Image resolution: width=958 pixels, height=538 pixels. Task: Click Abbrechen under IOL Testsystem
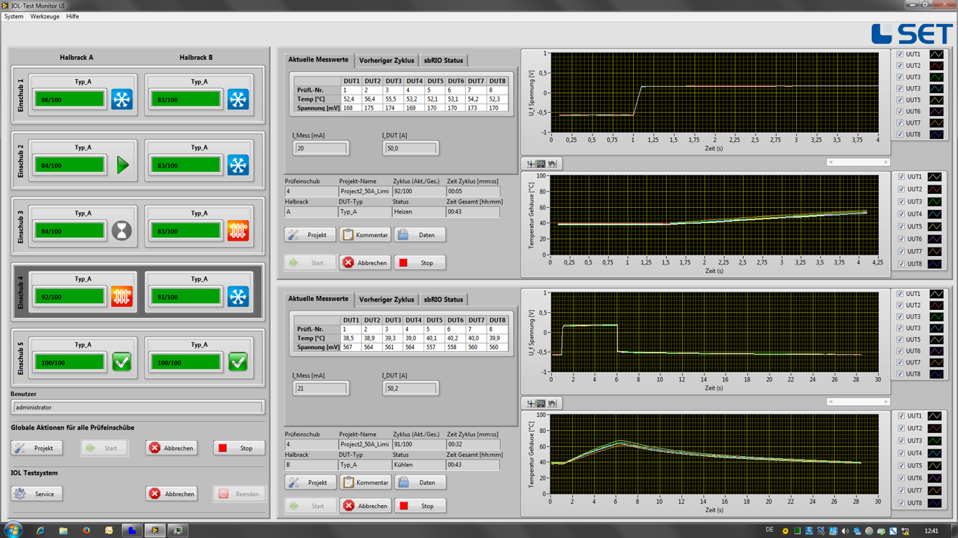tap(172, 494)
